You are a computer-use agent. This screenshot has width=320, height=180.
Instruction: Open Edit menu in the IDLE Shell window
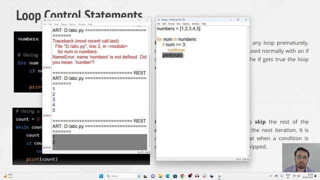point(50,24)
